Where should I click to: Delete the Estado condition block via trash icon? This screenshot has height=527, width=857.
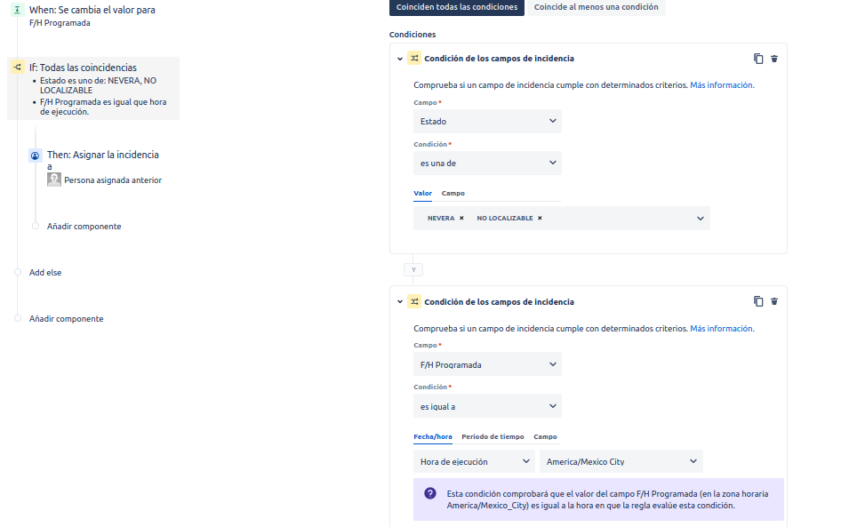click(x=774, y=59)
